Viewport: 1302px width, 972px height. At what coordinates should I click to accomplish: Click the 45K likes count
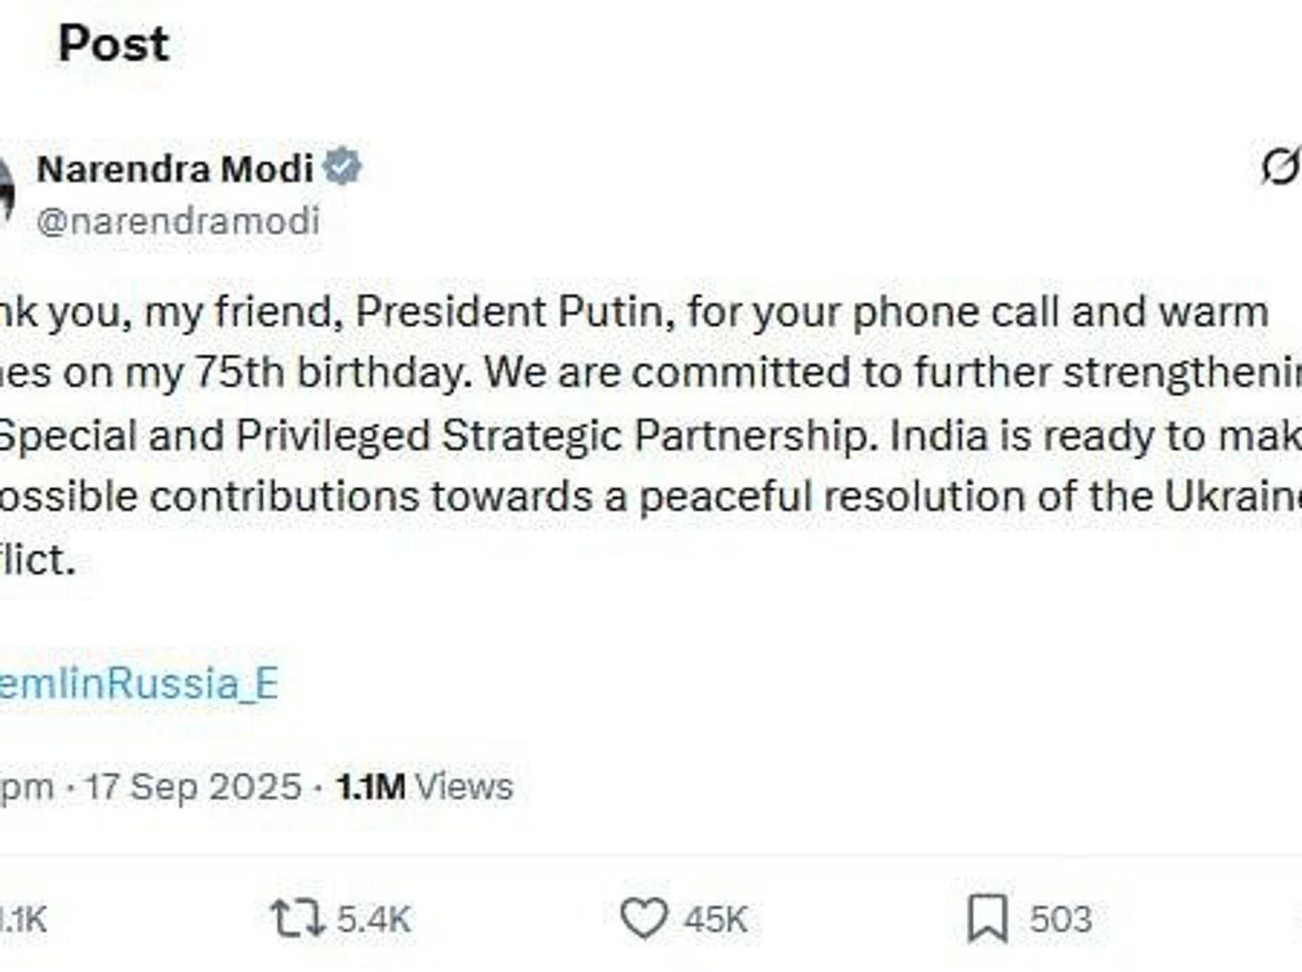715,920
